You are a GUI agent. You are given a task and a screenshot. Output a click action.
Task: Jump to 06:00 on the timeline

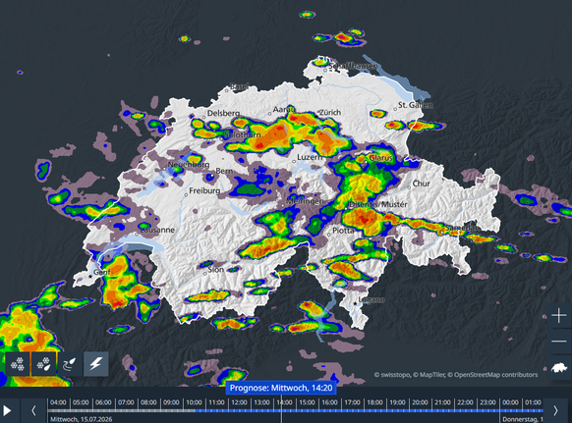(103, 402)
